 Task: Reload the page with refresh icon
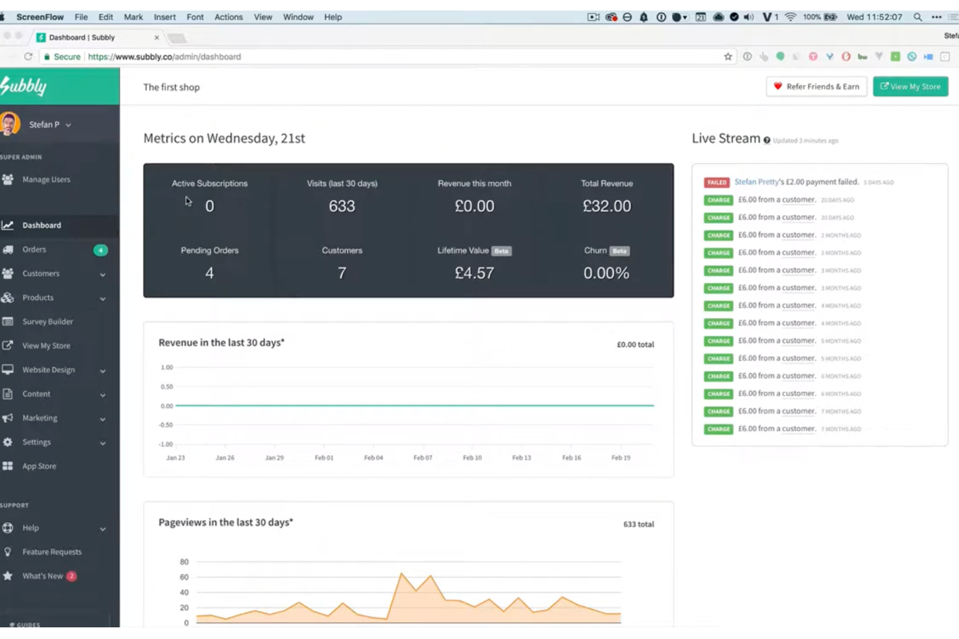(x=28, y=57)
